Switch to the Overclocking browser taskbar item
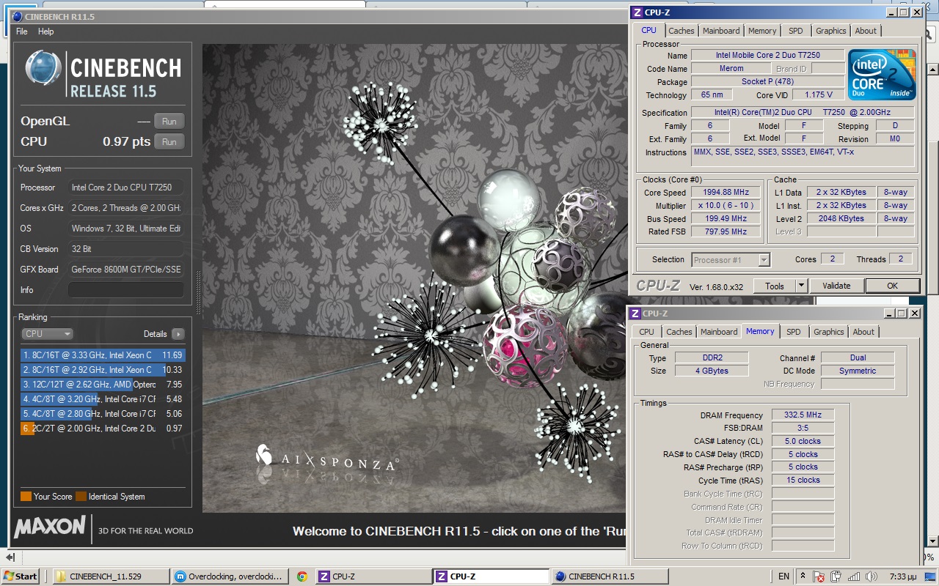The width and height of the screenshot is (939, 586). pos(228,576)
